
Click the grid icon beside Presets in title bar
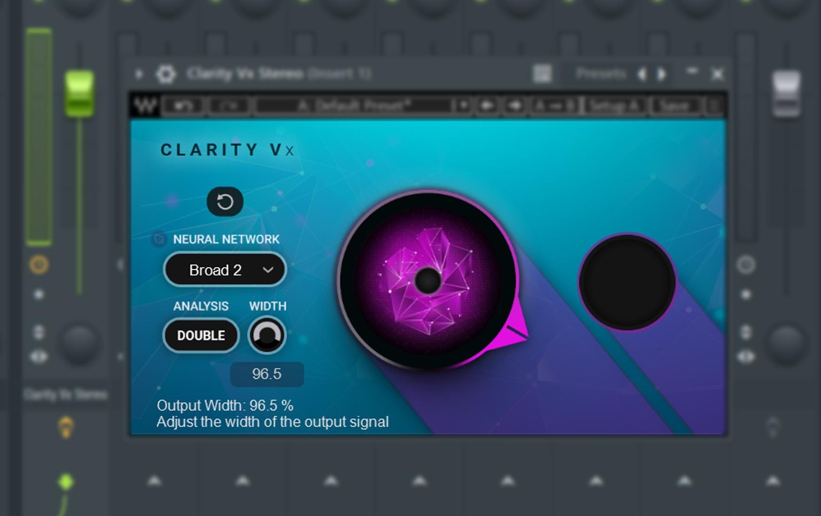click(x=542, y=74)
